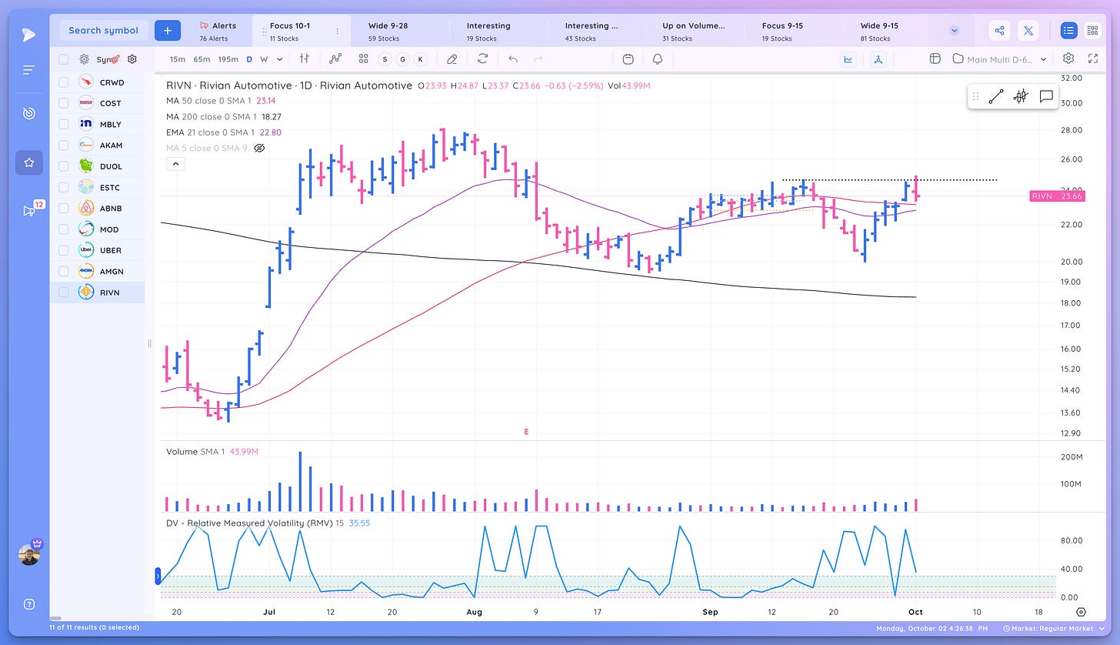Viewport: 1120px width, 645px height.
Task: Open the Wide 9-15 watchlist tab
Action: pos(892,31)
